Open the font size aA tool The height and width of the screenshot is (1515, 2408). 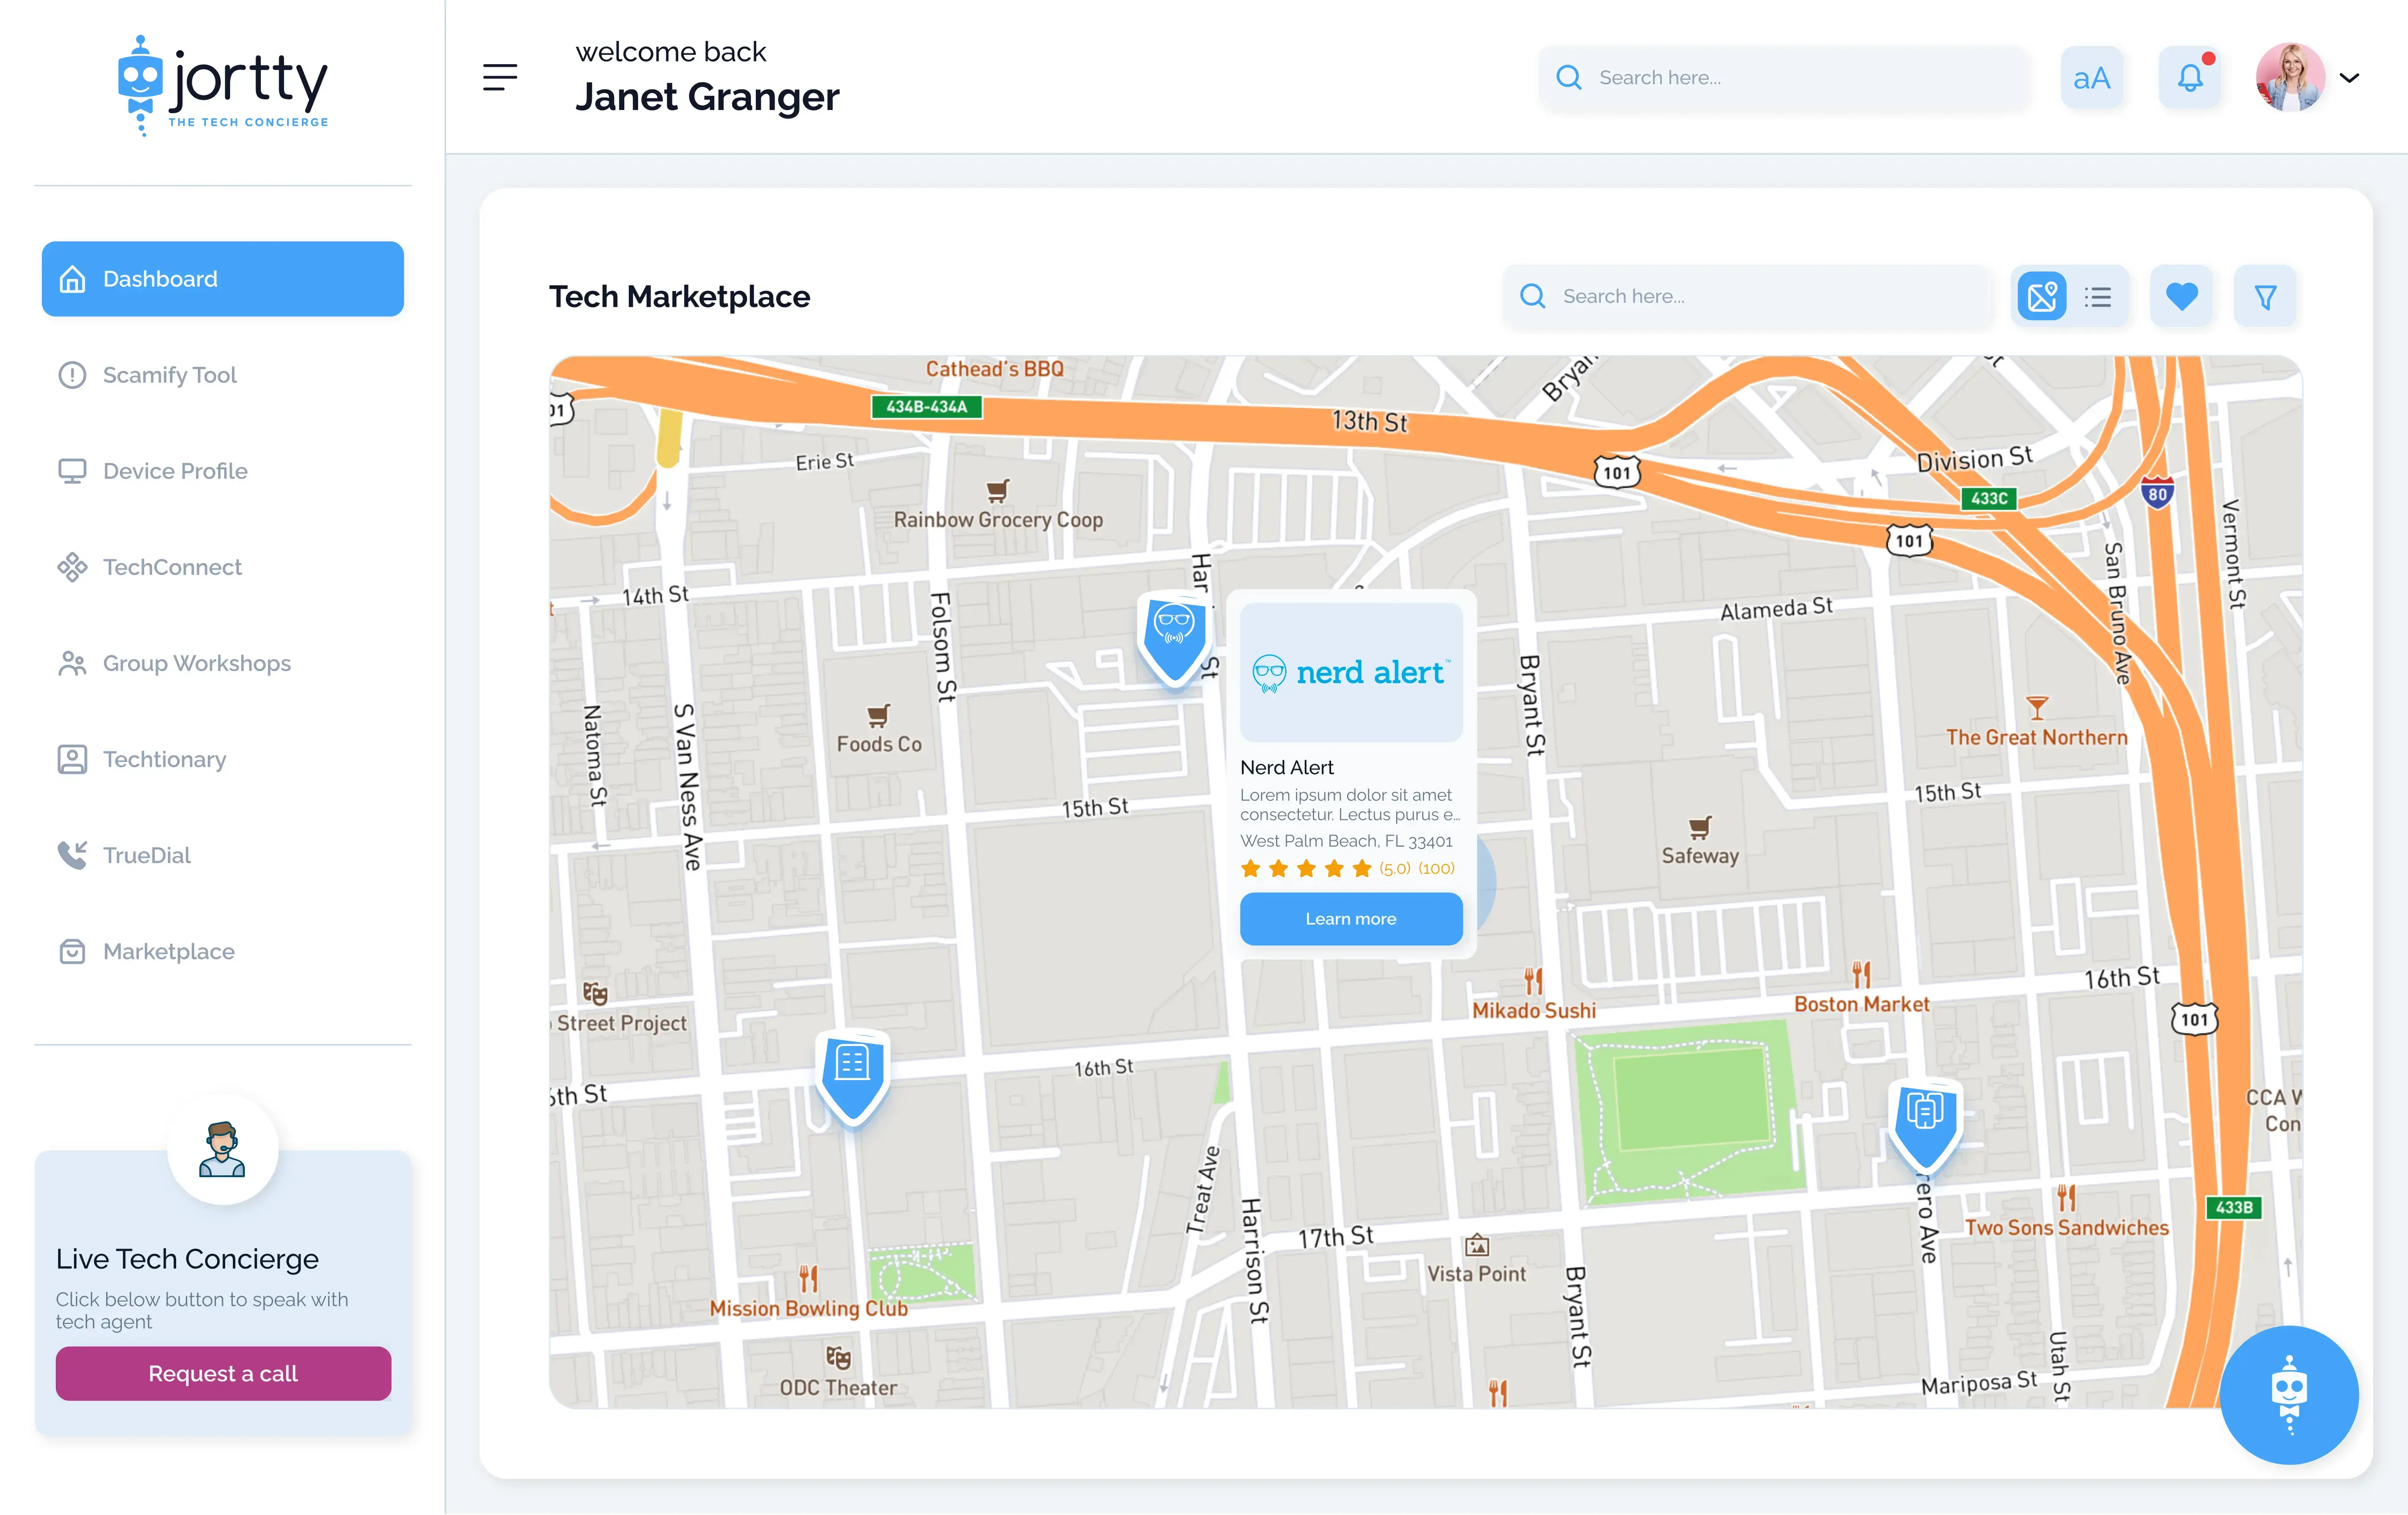[2091, 78]
